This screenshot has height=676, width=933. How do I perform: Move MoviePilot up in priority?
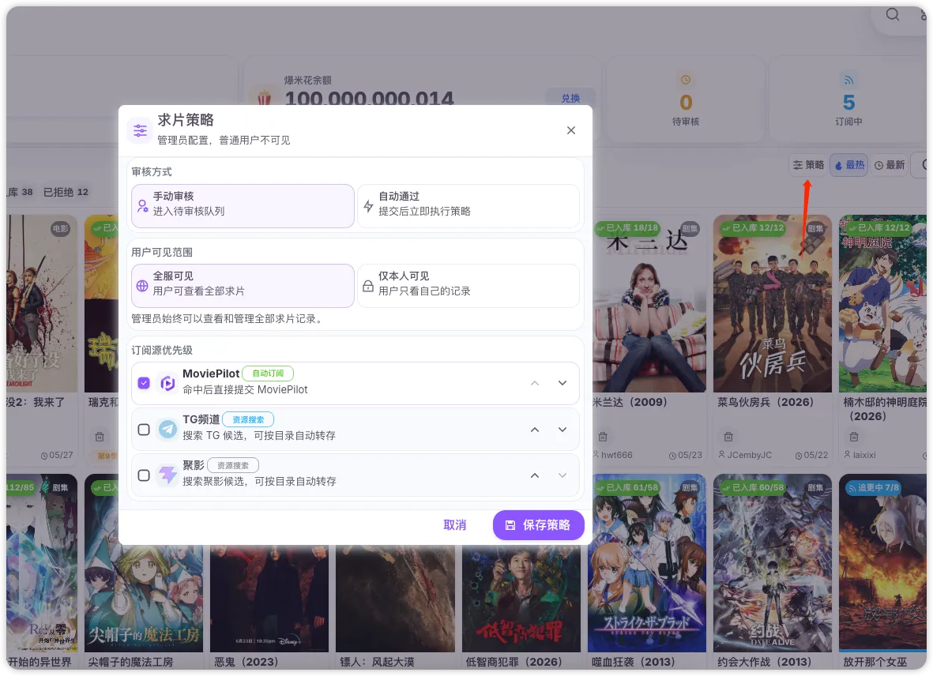[x=535, y=383]
